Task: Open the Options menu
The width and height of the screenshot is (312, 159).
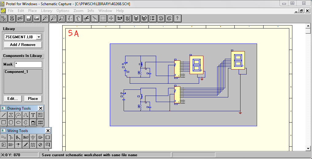Action: pos(63,11)
